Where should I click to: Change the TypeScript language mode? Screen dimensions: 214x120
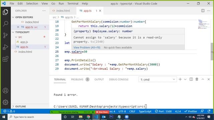click(x=145, y=111)
